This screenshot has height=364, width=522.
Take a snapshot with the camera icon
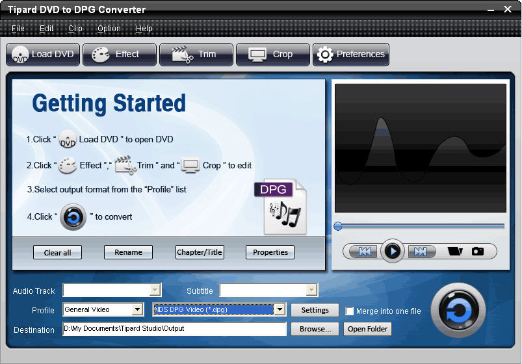pos(478,251)
